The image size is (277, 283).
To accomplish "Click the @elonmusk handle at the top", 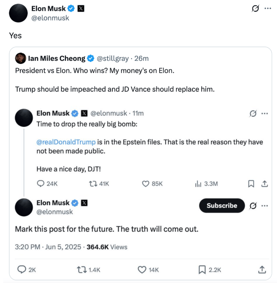I will (51, 18).
